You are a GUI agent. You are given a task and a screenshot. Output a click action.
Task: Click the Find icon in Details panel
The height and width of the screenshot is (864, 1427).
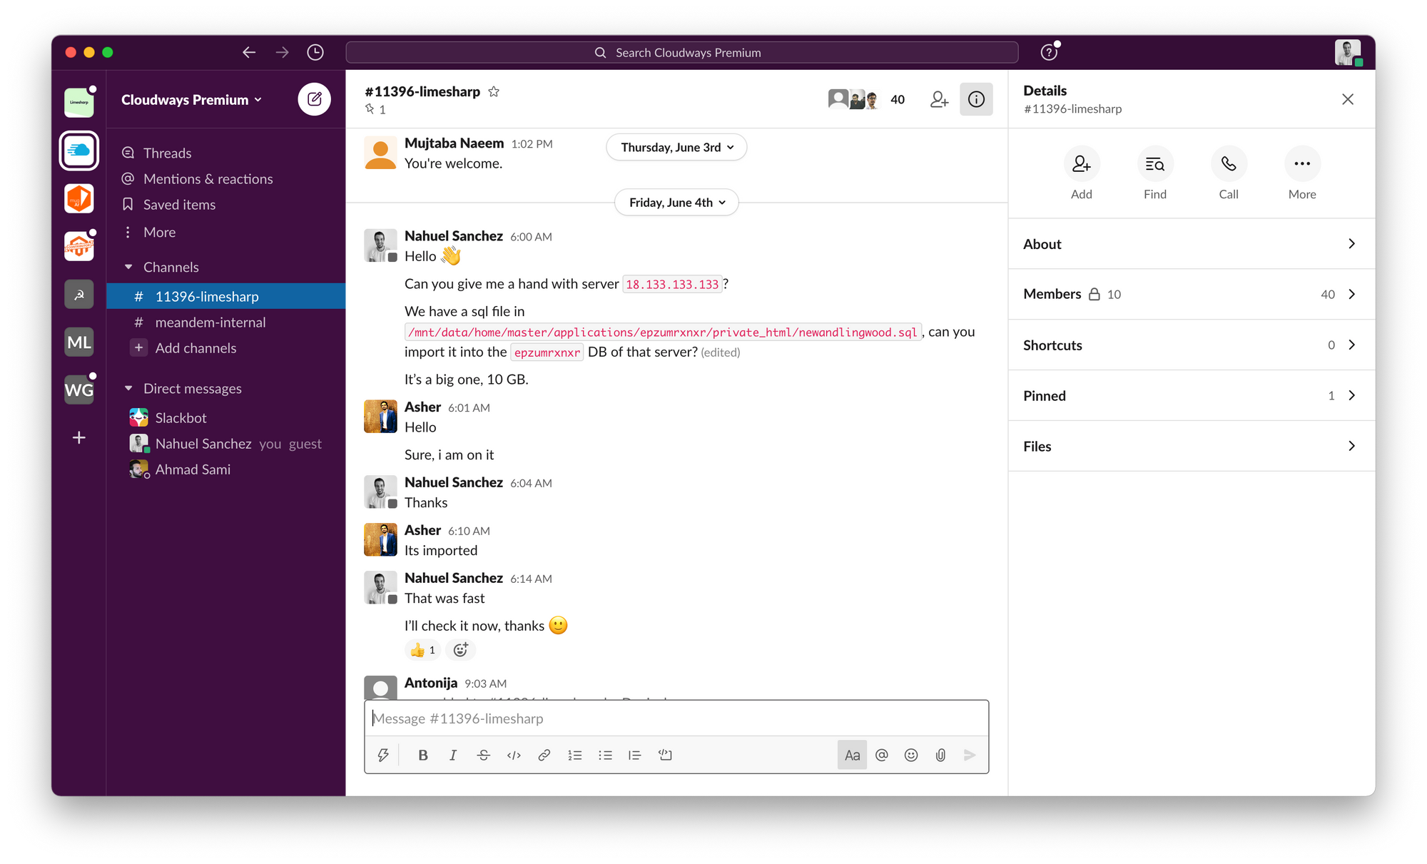(x=1154, y=164)
